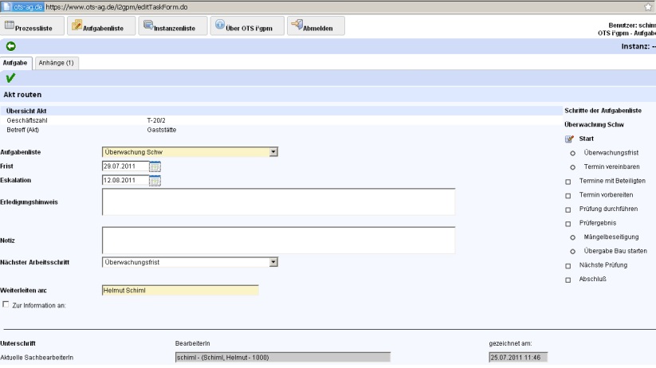Screen dimensions: 656x368
Task: Expand the Aufgabenliste dropdown
Action: click(273, 151)
